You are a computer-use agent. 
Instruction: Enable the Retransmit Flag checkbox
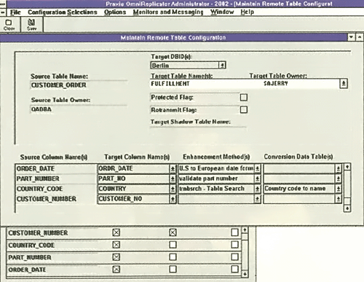[244, 109]
